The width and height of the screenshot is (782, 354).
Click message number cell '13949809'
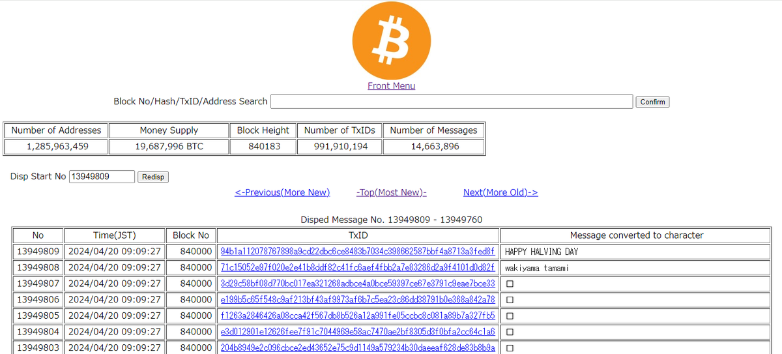[38, 252]
